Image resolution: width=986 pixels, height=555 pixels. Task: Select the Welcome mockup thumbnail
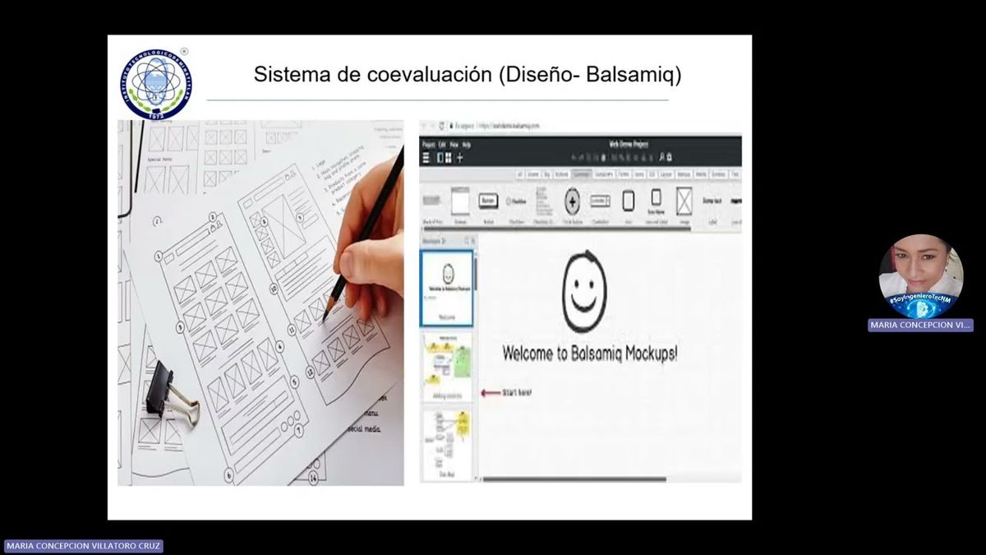[x=448, y=288]
